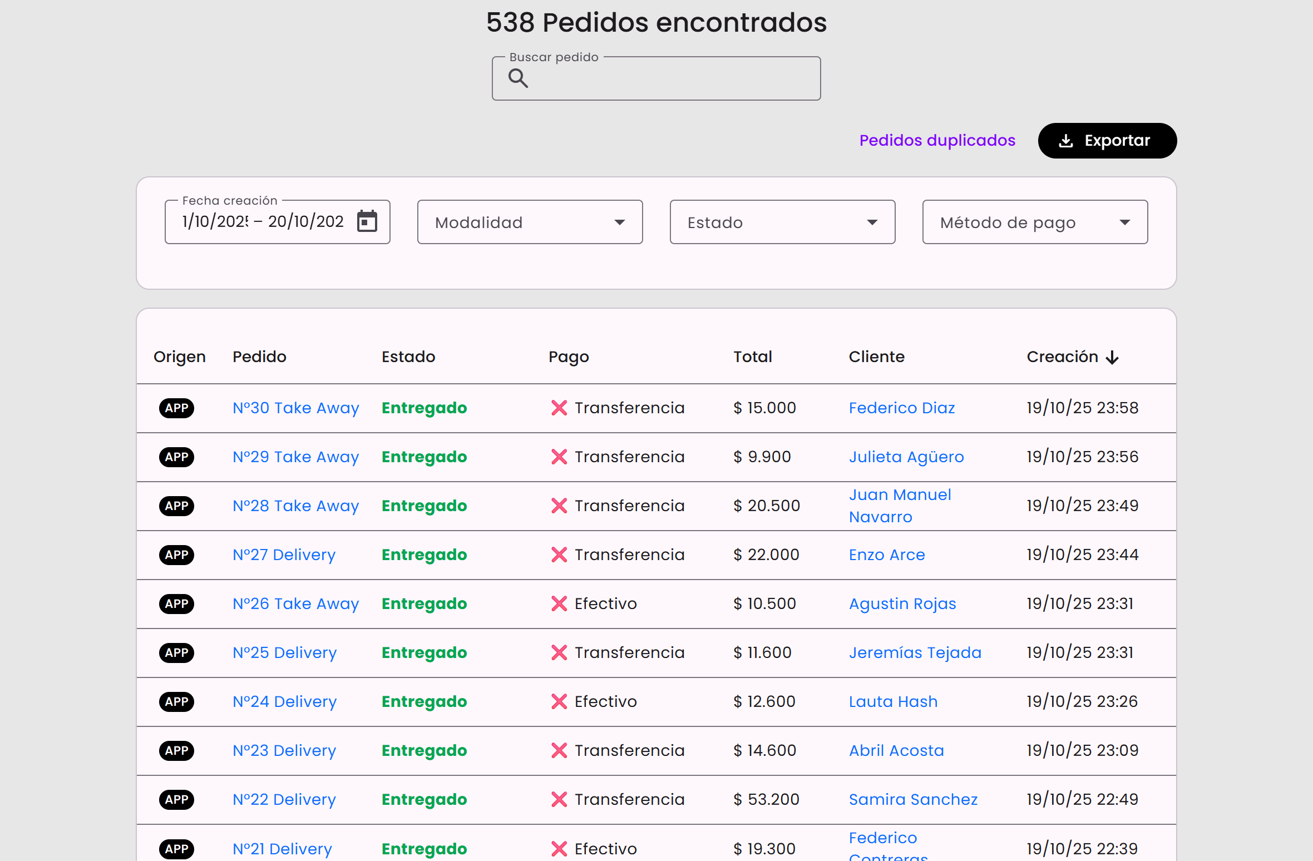The height and width of the screenshot is (861, 1313).
Task: Sort by the Cliente column header
Action: click(x=876, y=357)
